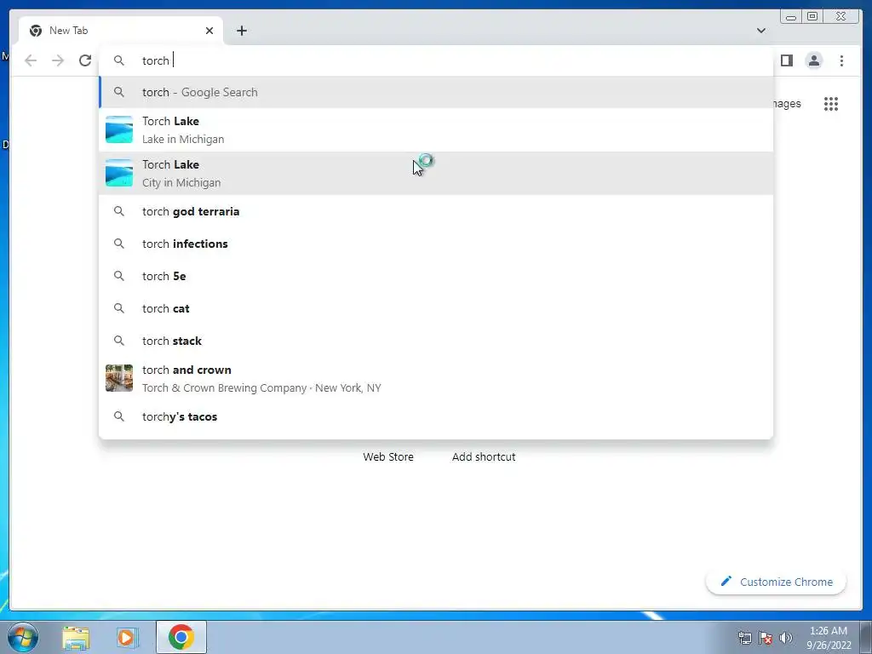Image resolution: width=872 pixels, height=654 pixels.
Task: Reload the current page
Action: tap(85, 60)
